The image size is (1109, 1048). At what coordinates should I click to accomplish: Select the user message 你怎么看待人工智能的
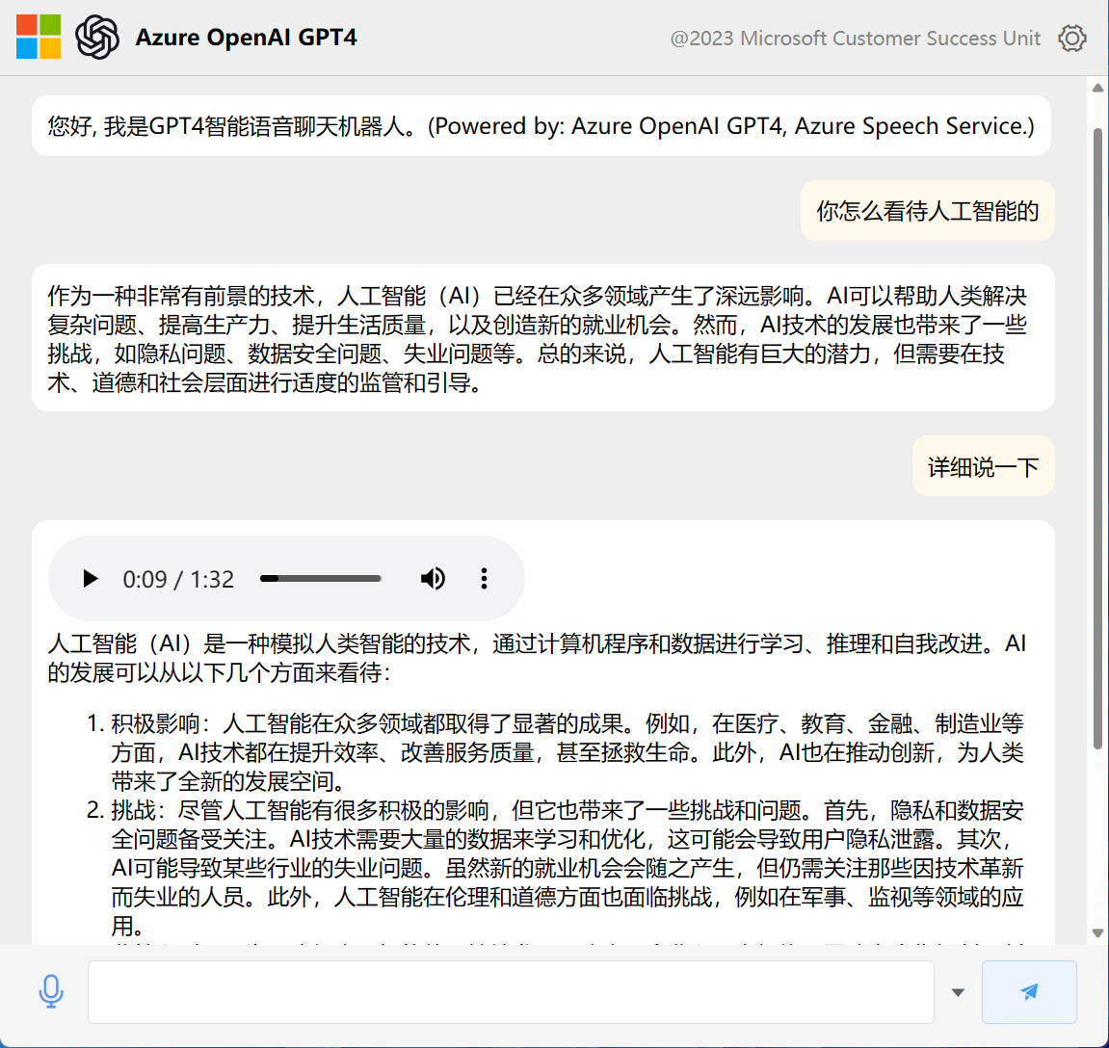point(927,211)
